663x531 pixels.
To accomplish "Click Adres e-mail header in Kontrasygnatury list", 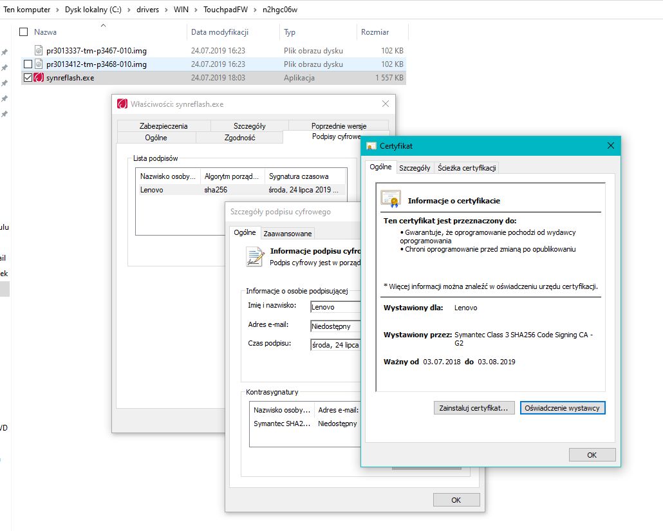I will [x=339, y=410].
